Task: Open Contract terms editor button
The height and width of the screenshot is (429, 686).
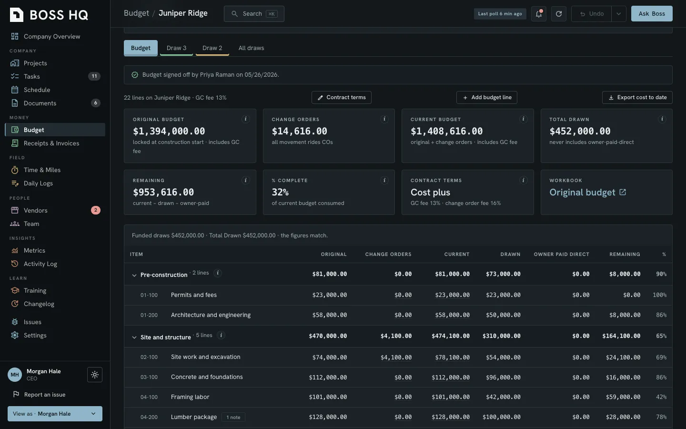Action: coord(342,98)
